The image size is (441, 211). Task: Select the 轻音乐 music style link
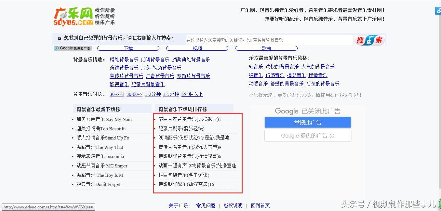[256, 67]
